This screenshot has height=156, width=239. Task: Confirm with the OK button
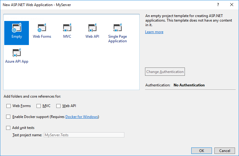[x=202, y=151]
